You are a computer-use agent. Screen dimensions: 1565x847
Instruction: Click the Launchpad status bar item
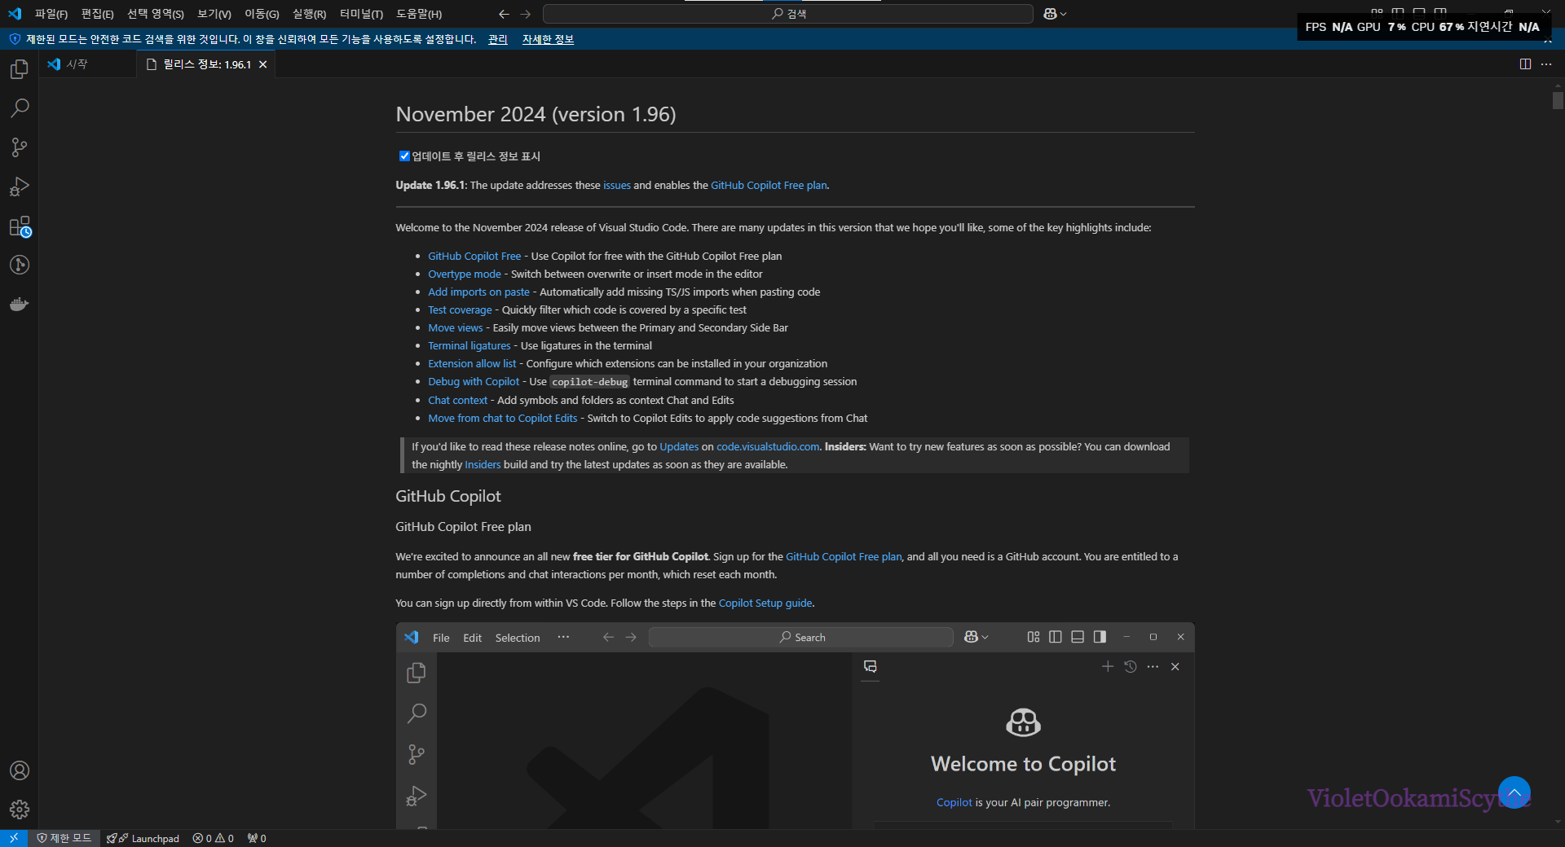tap(143, 838)
